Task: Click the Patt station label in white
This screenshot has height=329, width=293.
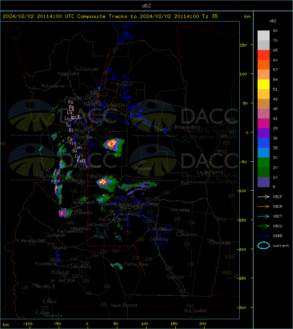Action: [81, 161]
